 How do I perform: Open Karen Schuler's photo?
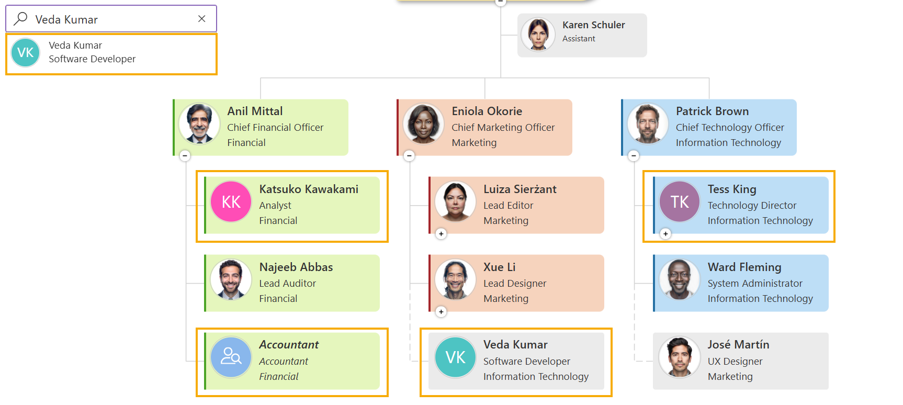538,34
